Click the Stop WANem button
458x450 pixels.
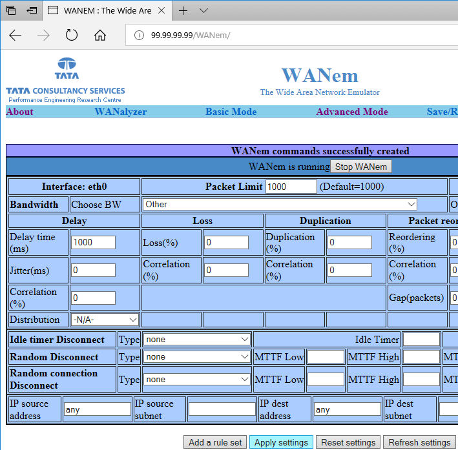coord(361,167)
